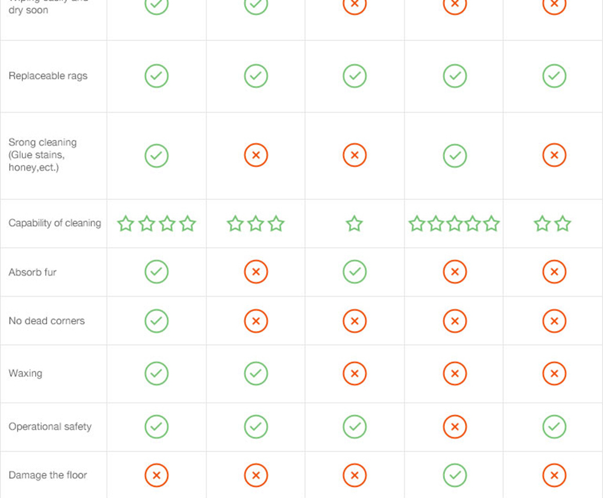Click the "Capability of cleaning" row label
Image resolution: width=603 pixels, height=498 pixels.
(54, 223)
